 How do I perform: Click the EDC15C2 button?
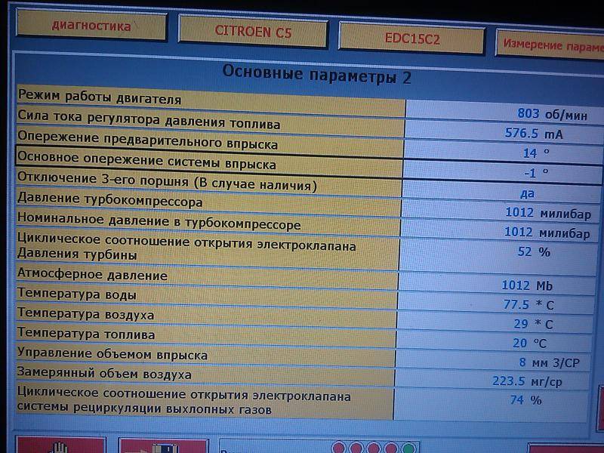click(411, 38)
